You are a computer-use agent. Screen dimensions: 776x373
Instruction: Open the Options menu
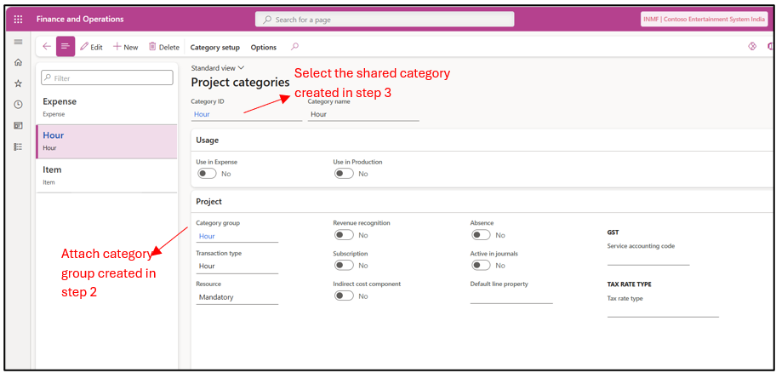click(263, 47)
